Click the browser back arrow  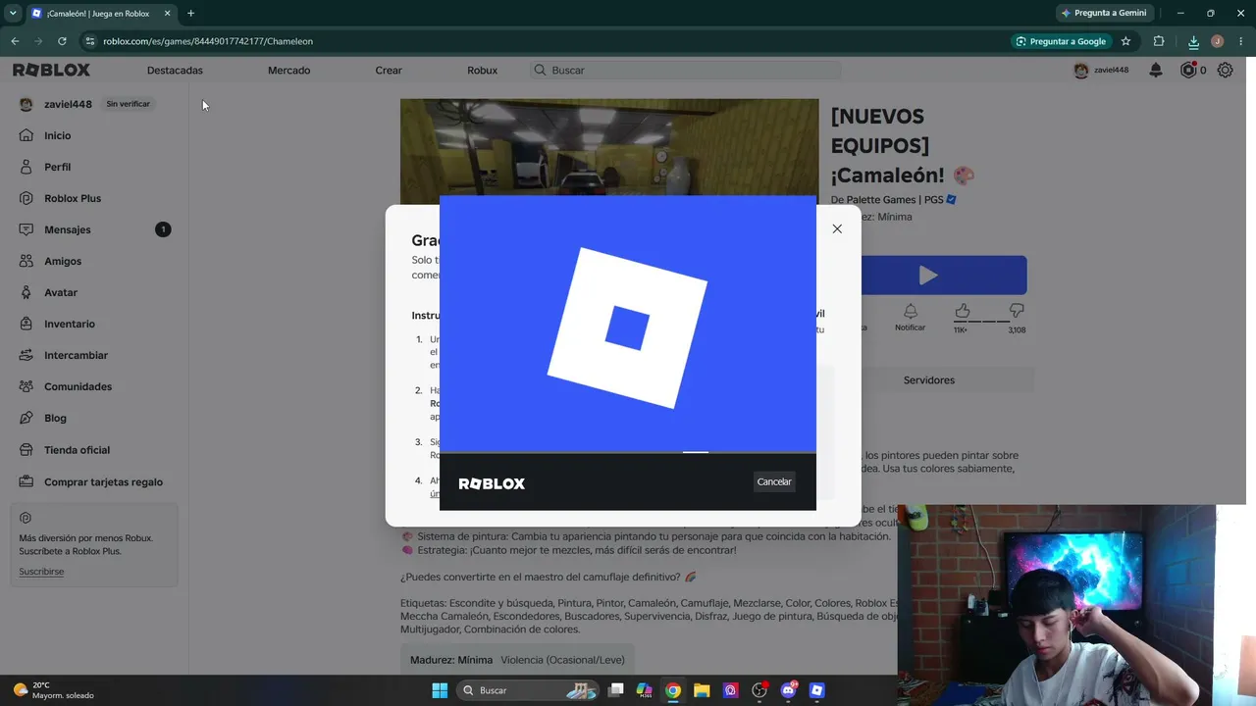pos(15,41)
